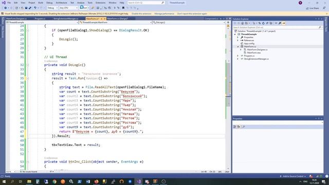Switch to MainForm.cs [Design] tab
329x185 pixels.
tap(118, 18)
